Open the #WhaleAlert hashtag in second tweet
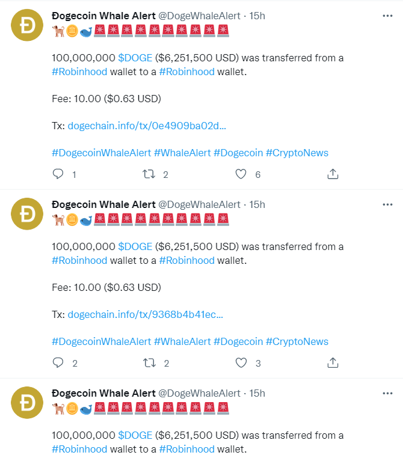The width and height of the screenshot is (403, 470). [182, 341]
